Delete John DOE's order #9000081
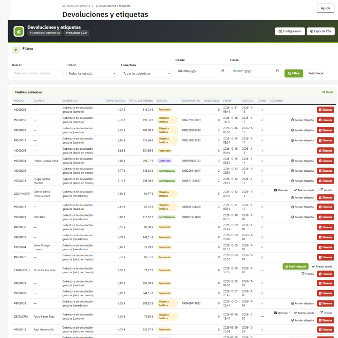Viewport: 338px width, 338px height. [325, 217]
